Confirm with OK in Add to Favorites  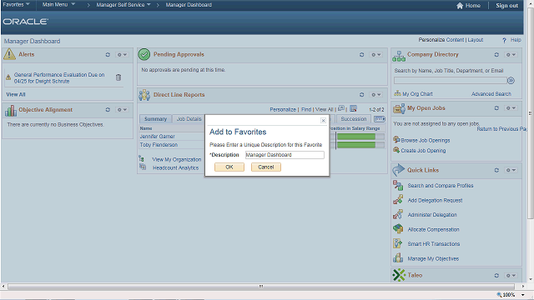pyautogui.click(x=229, y=167)
